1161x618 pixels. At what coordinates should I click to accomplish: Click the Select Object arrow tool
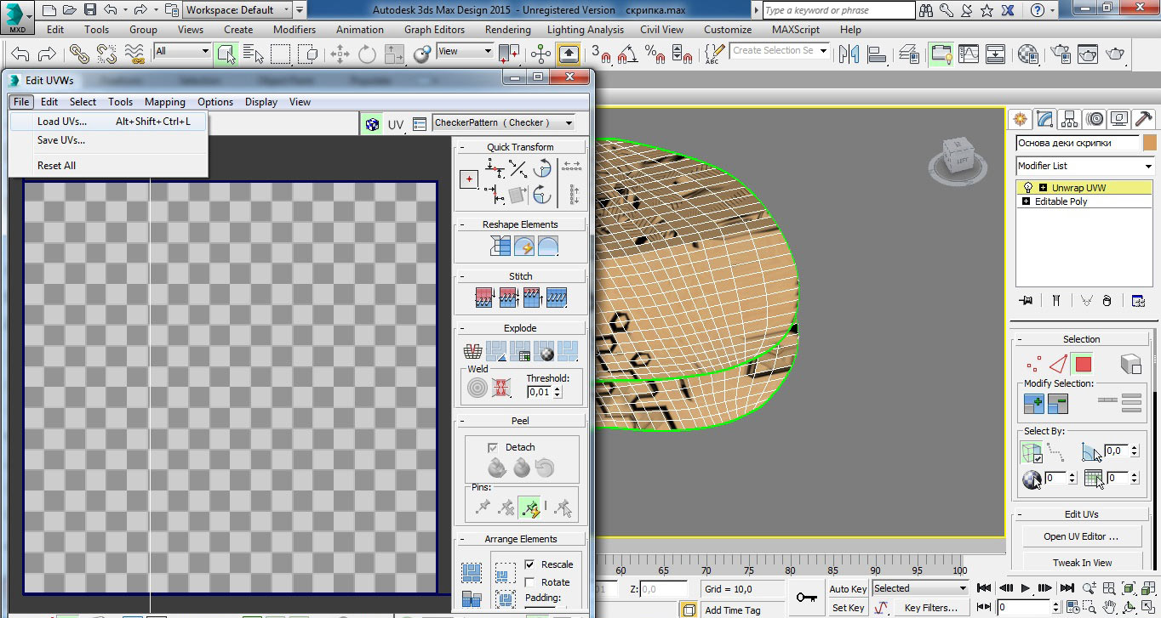pos(226,54)
